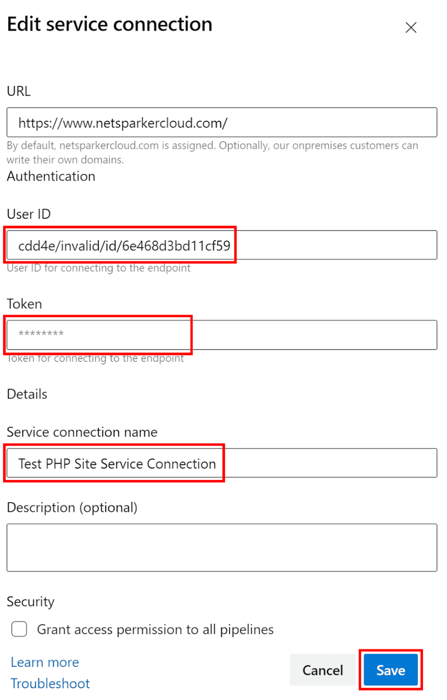The width and height of the screenshot is (447, 700).
Task: Open the Troubleshoot link
Action: (50, 683)
